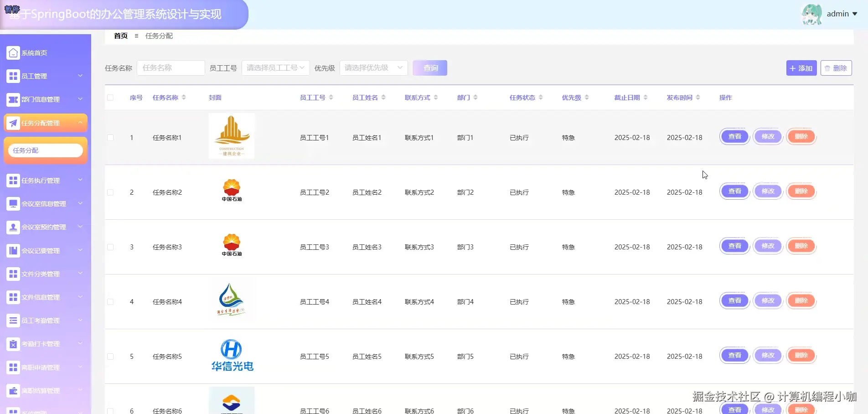Click the 系统首页 home icon in sidebar
Image resolution: width=868 pixels, height=414 pixels.
tap(13, 53)
